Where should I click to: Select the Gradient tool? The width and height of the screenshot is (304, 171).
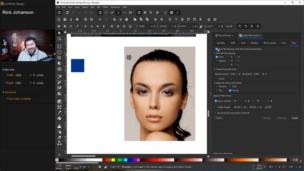pos(59,101)
